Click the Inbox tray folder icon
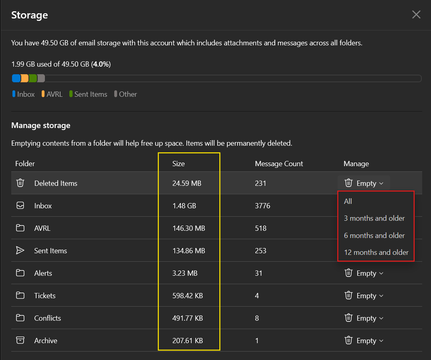This screenshot has height=360, width=431. 20,205
